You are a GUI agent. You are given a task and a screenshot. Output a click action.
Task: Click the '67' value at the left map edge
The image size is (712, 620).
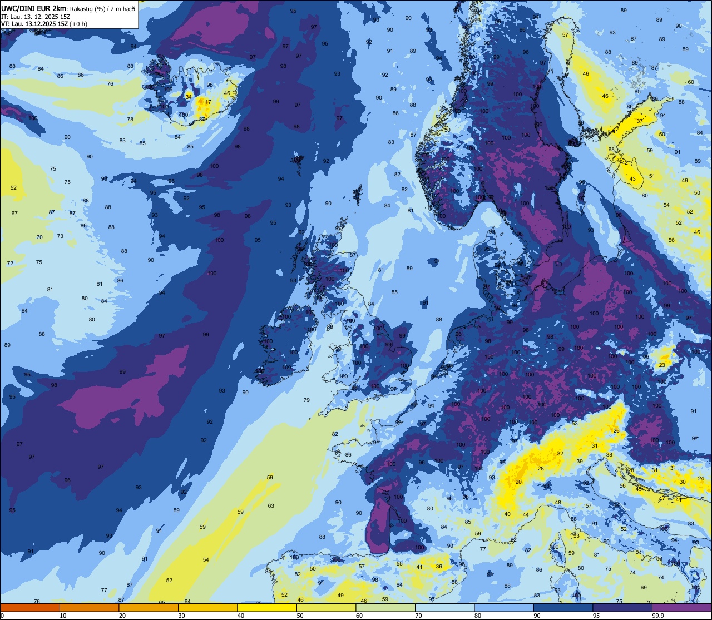pos(14,214)
